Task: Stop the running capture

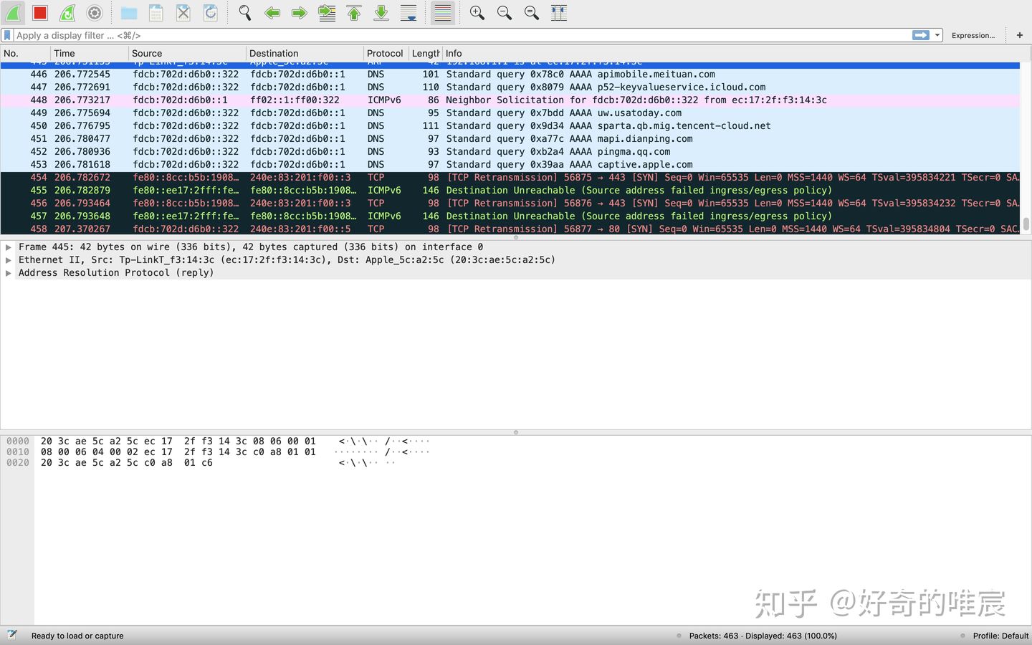Action: click(39, 13)
